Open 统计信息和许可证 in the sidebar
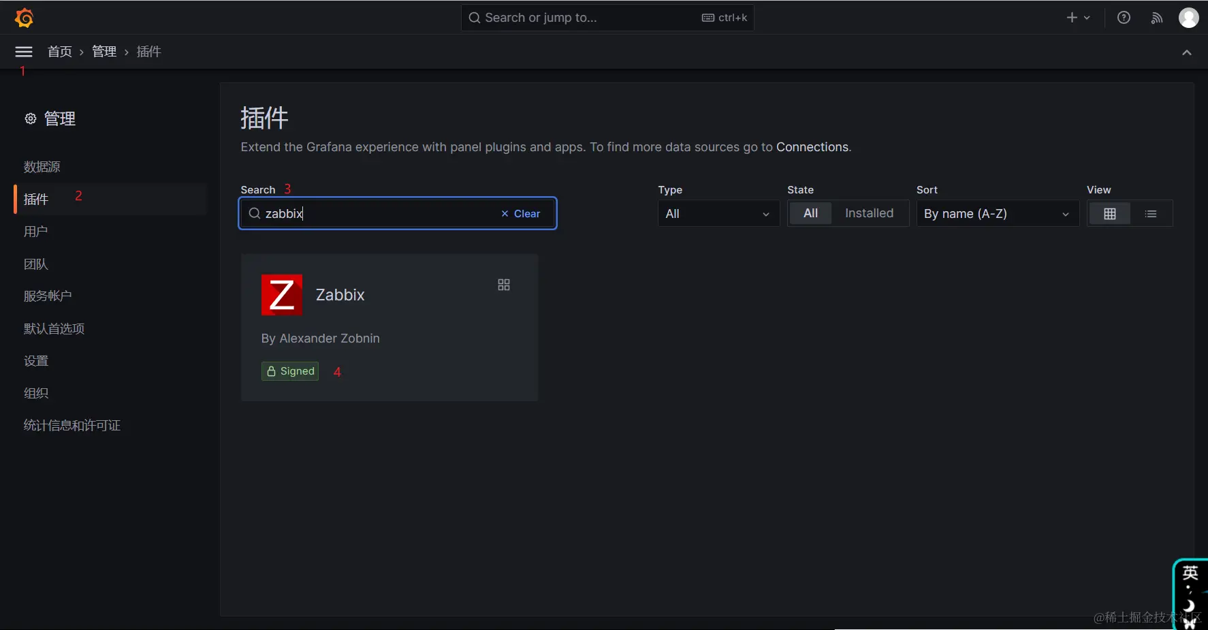 click(x=72, y=426)
